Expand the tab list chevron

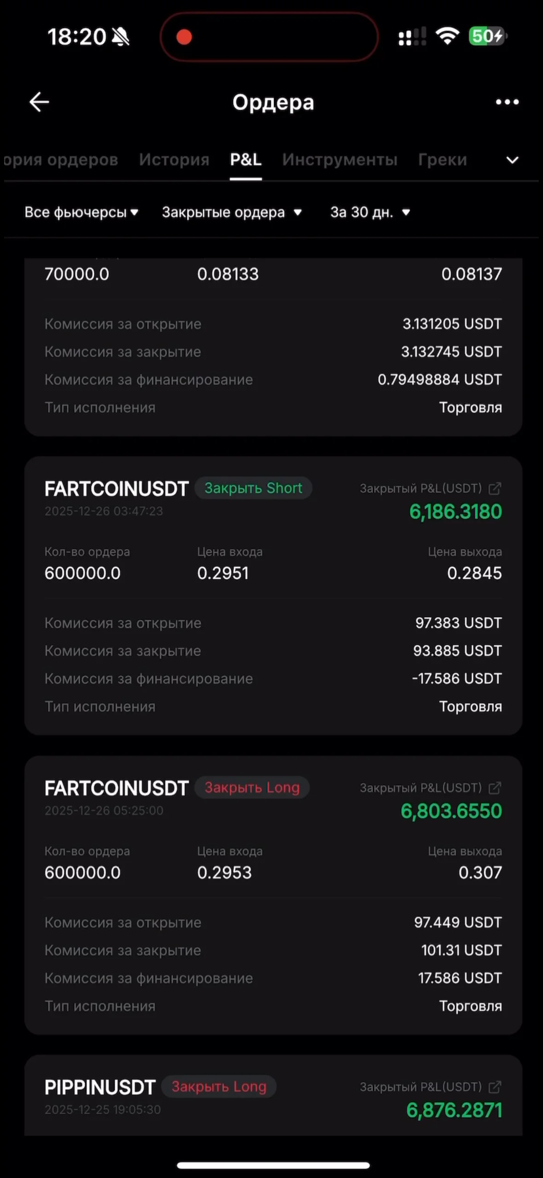[x=512, y=160]
